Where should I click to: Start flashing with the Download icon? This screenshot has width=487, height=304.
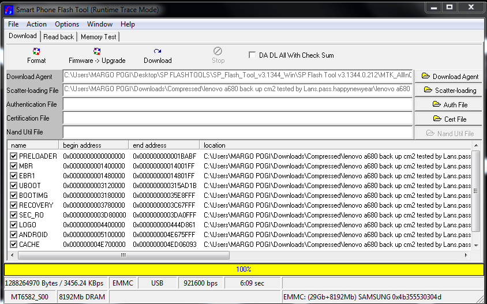point(158,51)
